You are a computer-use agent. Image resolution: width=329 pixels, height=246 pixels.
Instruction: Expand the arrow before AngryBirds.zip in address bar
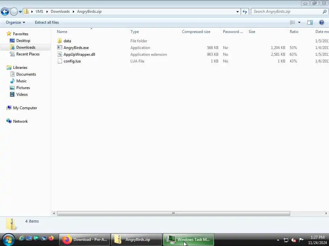coord(74,12)
